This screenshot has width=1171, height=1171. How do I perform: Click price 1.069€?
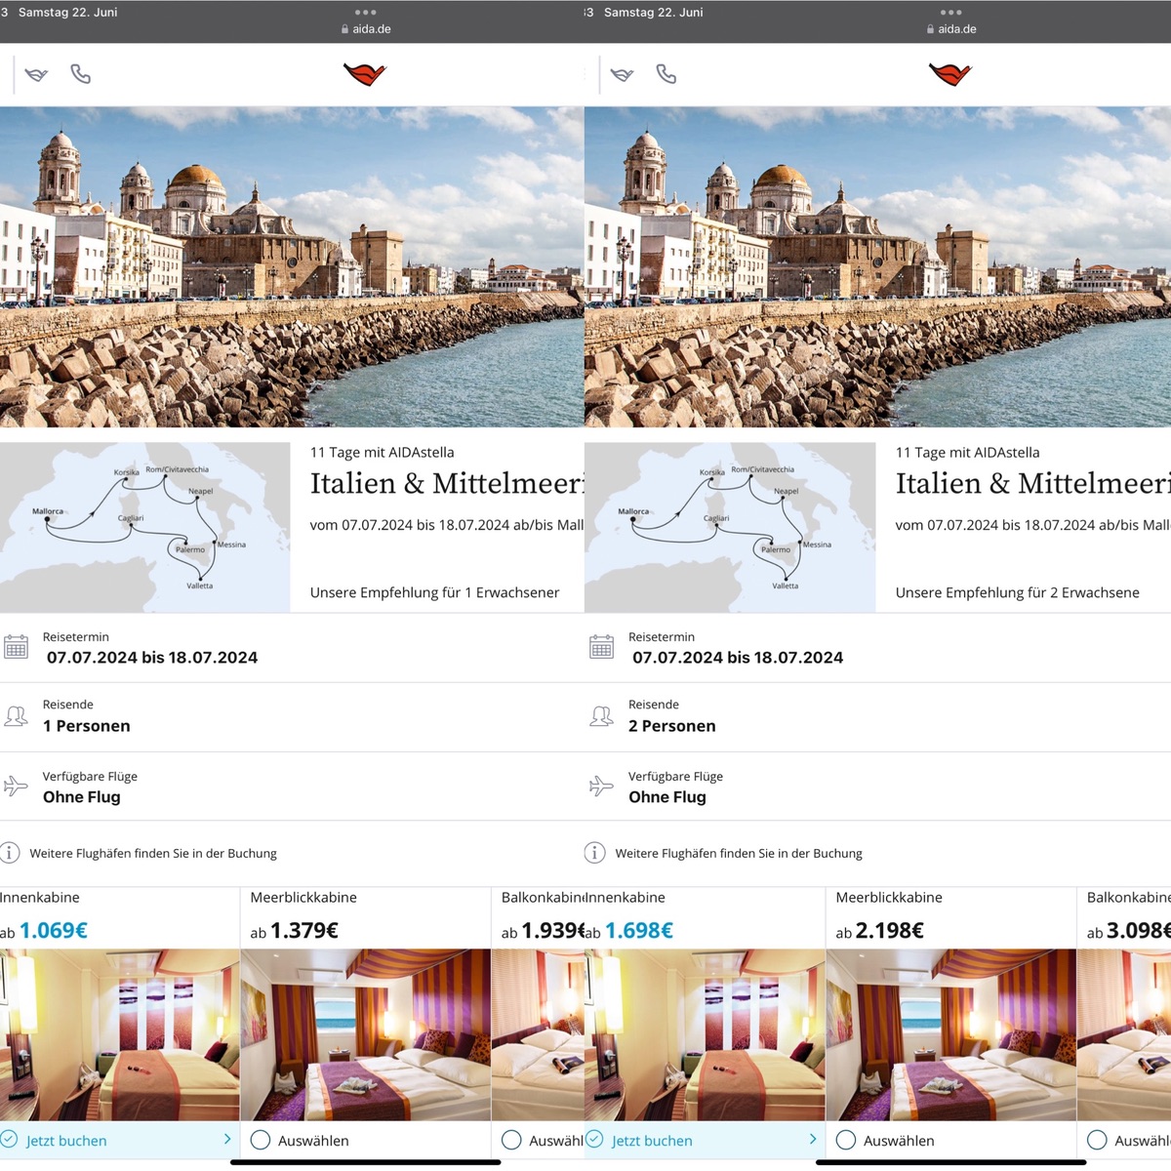click(x=54, y=931)
